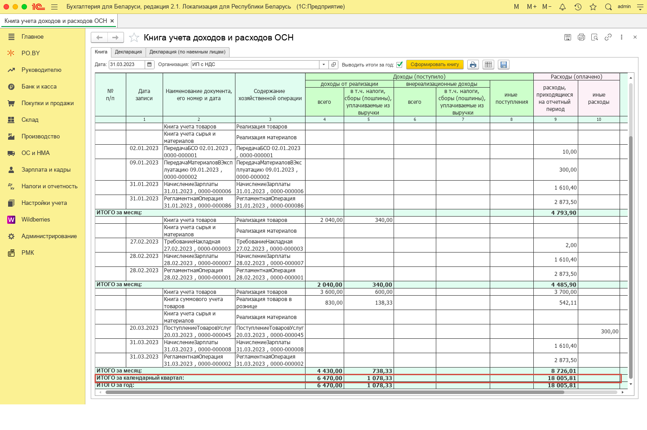Open the notifications bell

coord(562,7)
